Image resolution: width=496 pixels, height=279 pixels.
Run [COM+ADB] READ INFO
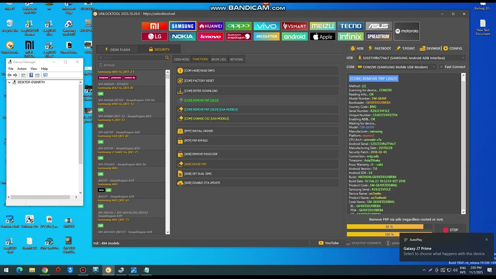pos(257,71)
